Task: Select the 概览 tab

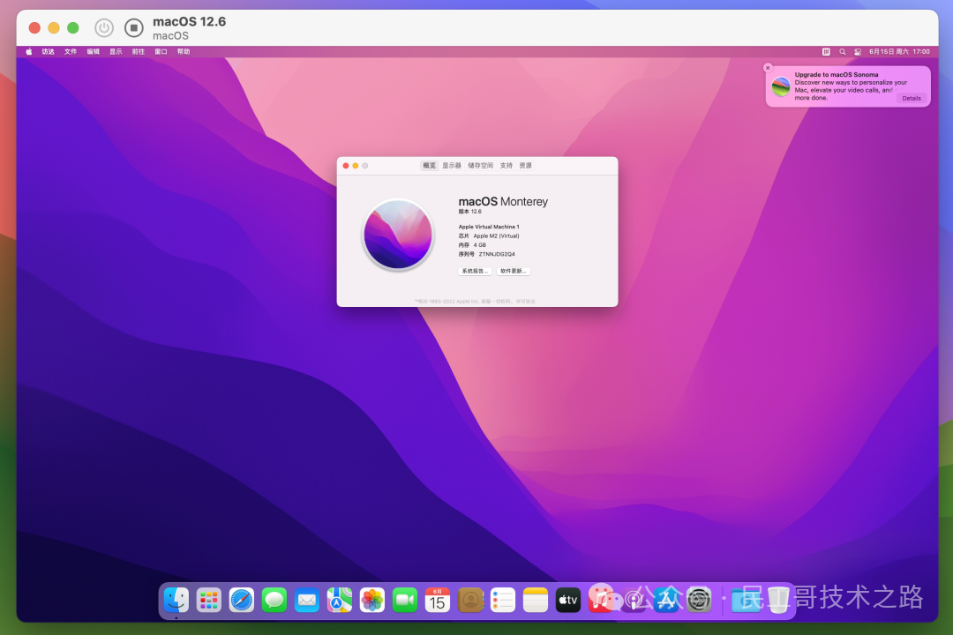Action: coord(429,165)
